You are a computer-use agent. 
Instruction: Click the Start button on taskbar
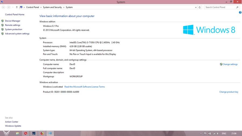point(6,133)
